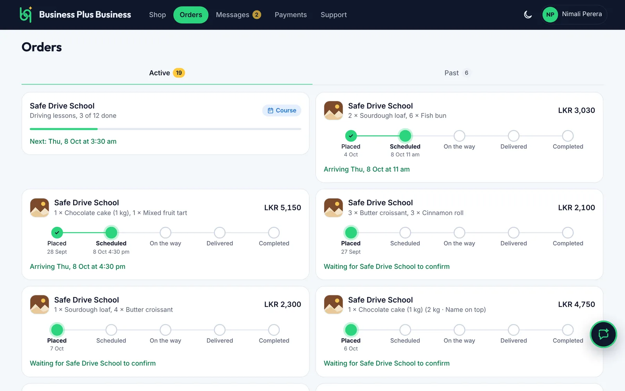Click the Delivered step circle in the LKR 2,100 order
This screenshot has height=391, width=625.
tap(514, 233)
